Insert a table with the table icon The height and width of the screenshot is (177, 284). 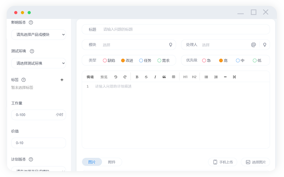[x=174, y=77]
